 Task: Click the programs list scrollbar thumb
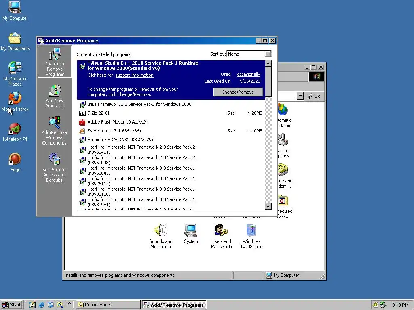pos(268,82)
